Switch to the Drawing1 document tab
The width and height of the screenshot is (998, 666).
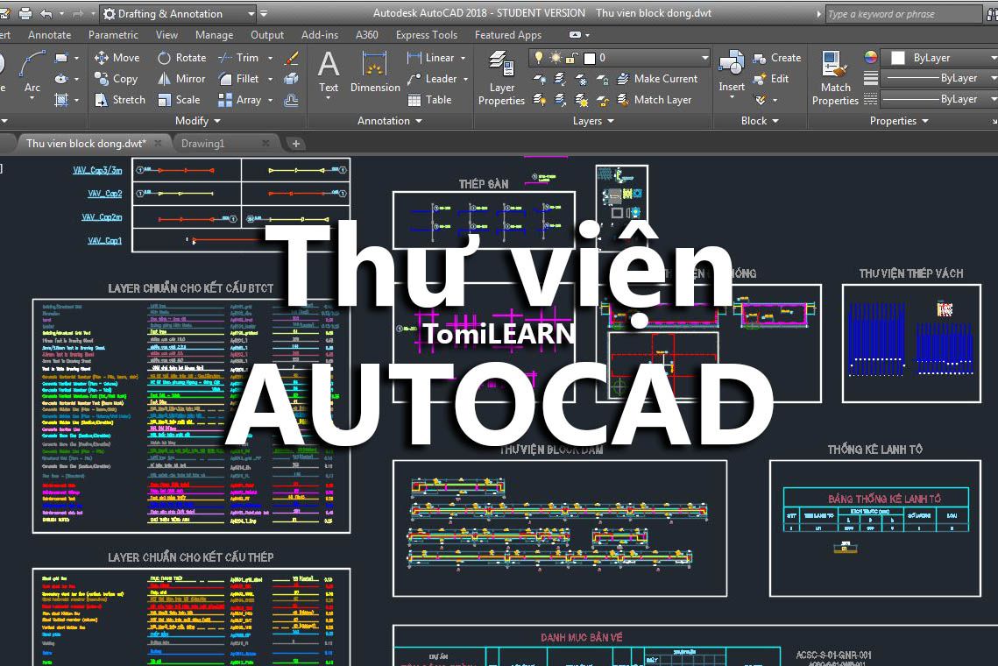pyautogui.click(x=203, y=144)
